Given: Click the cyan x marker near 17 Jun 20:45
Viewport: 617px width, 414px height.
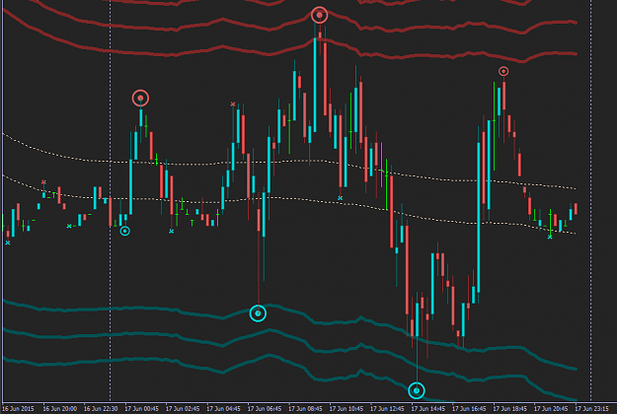Looking at the screenshot, I should pyautogui.click(x=550, y=237).
